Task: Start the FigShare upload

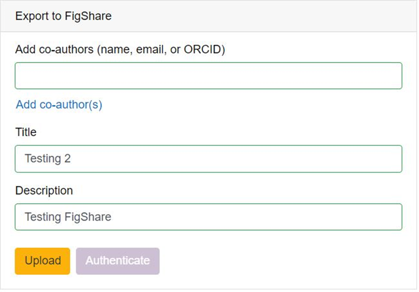Action: [42, 261]
